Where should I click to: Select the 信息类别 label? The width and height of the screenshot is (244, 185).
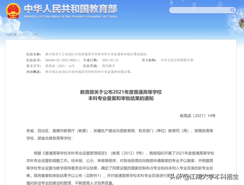(90, 66)
